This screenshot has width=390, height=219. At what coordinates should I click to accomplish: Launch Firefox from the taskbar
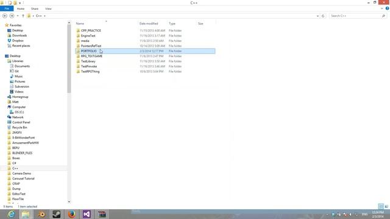tap(72, 214)
